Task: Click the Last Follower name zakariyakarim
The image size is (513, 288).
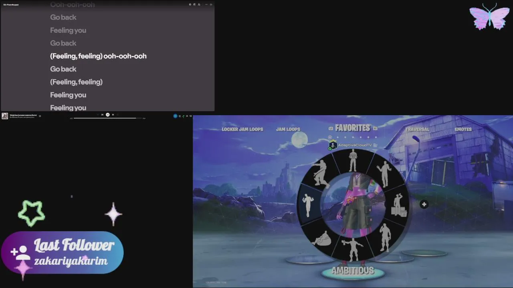Action: click(x=71, y=262)
